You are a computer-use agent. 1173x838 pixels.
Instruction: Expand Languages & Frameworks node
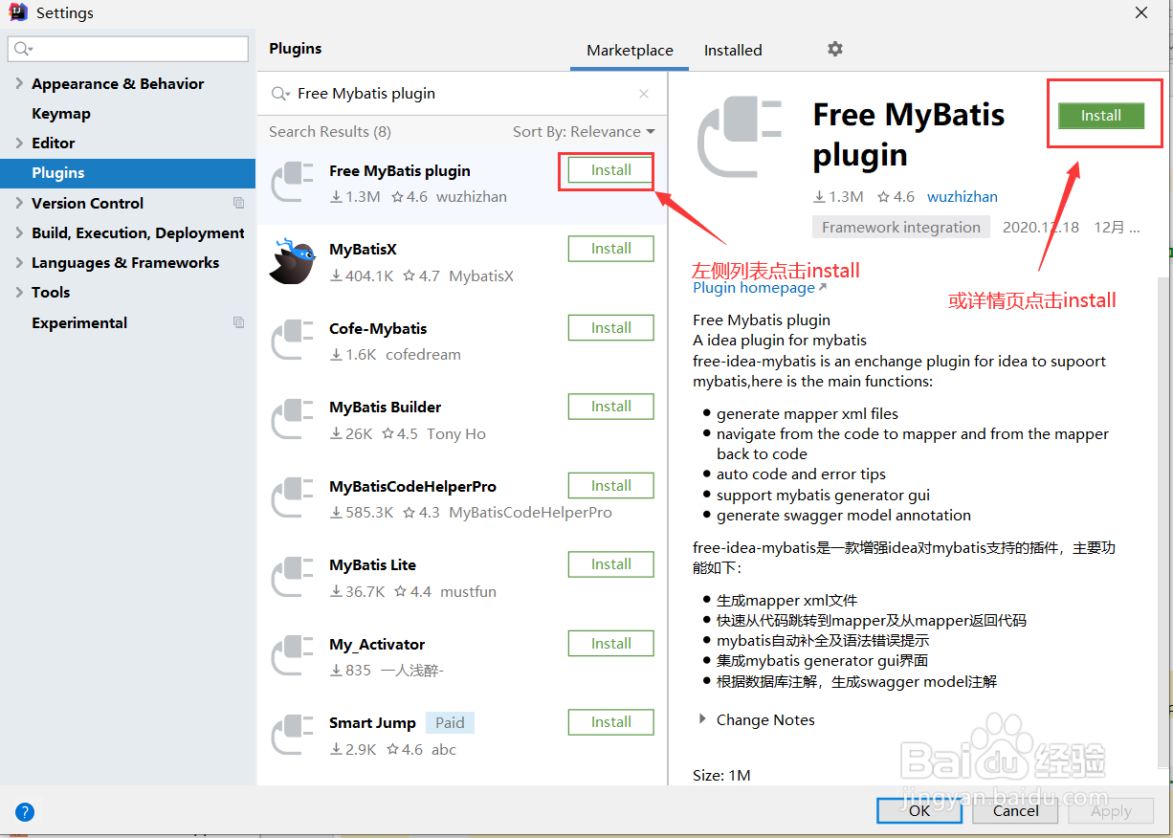coord(19,262)
